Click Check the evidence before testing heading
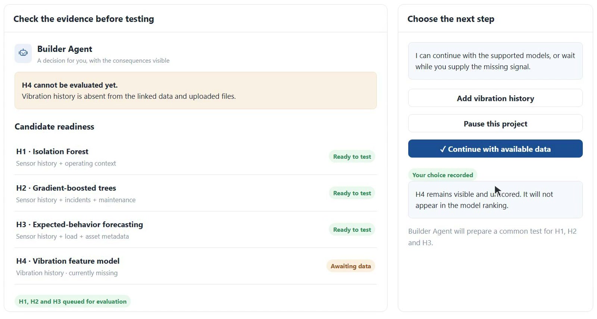The height and width of the screenshot is (319, 597). [84, 19]
